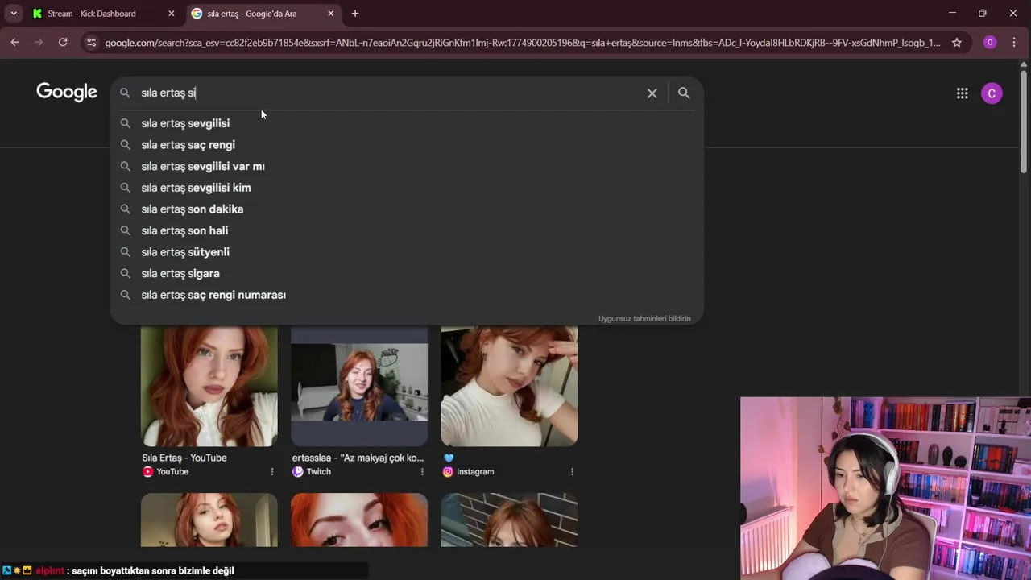Go back in browser history

click(x=15, y=42)
